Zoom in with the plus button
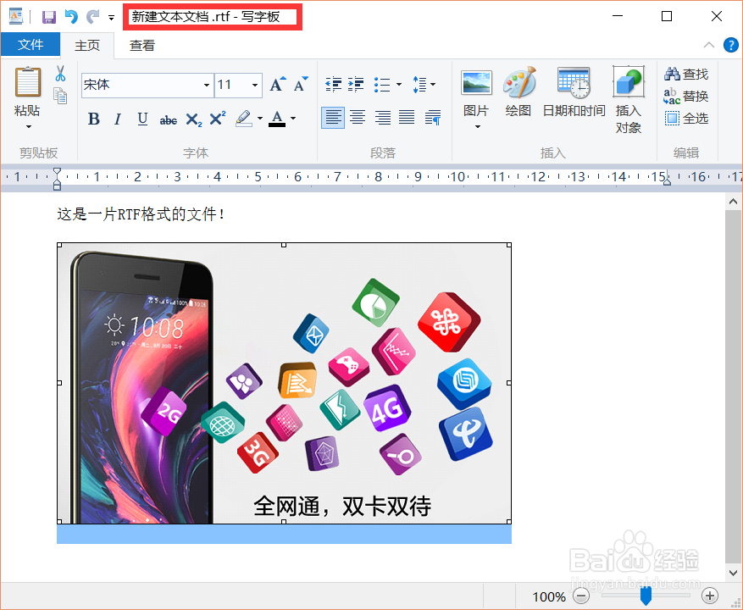The height and width of the screenshot is (610, 743). [x=710, y=596]
